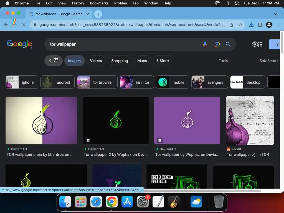Expand the tab search chevron
The width and height of the screenshot is (284, 213).
(275, 14)
